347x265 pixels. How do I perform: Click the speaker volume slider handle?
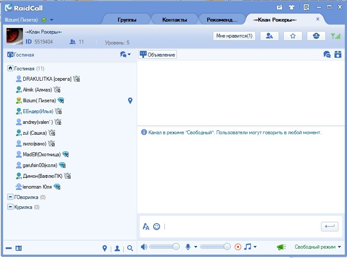point(176,246)
